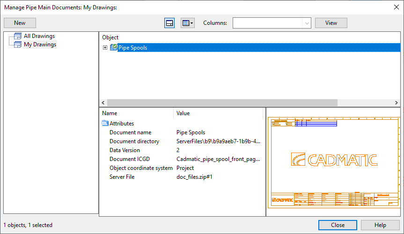404x234 pixels.
Task: Click the Object column header
Action: [x=110, y=37]
